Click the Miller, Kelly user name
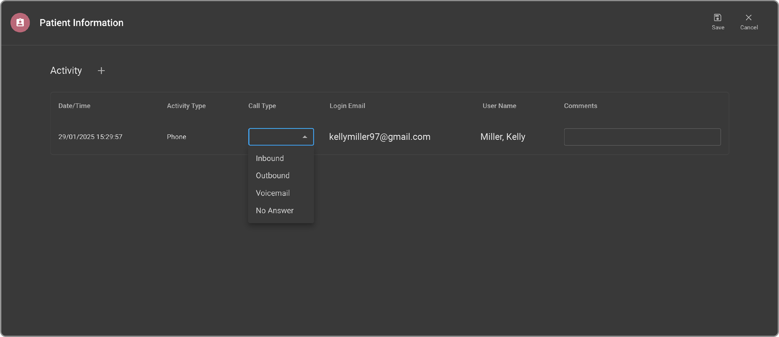Screen dimensions: 779x337 click(x=503, y=137)
